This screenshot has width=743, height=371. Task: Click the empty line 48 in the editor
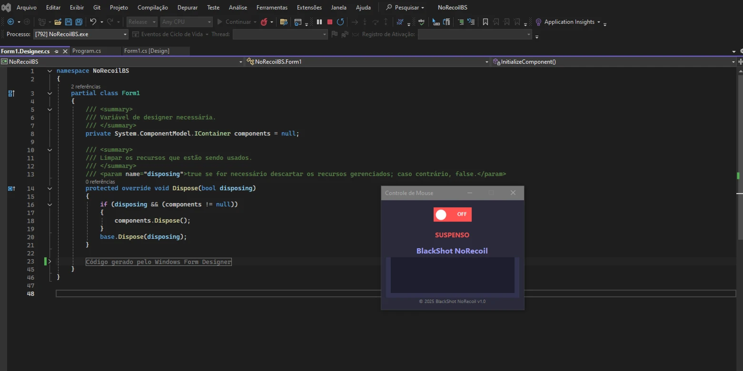tap(396, 294)
